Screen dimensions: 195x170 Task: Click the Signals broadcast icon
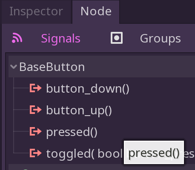pyautogui.click(x=17, y=38)
